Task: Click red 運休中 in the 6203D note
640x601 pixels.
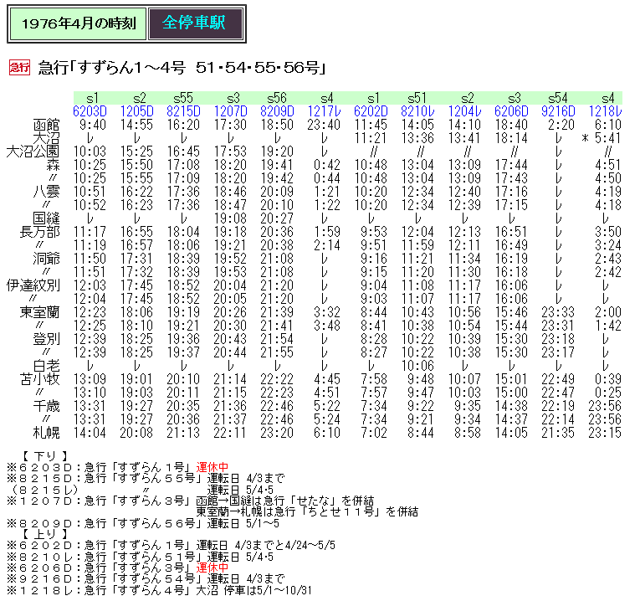Action: click(x=212, y=467)
